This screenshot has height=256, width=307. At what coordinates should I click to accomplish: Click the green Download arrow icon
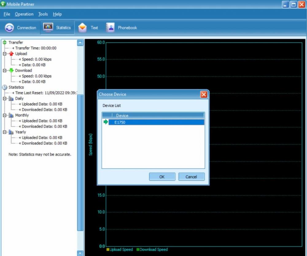click(x=11, y=70)
